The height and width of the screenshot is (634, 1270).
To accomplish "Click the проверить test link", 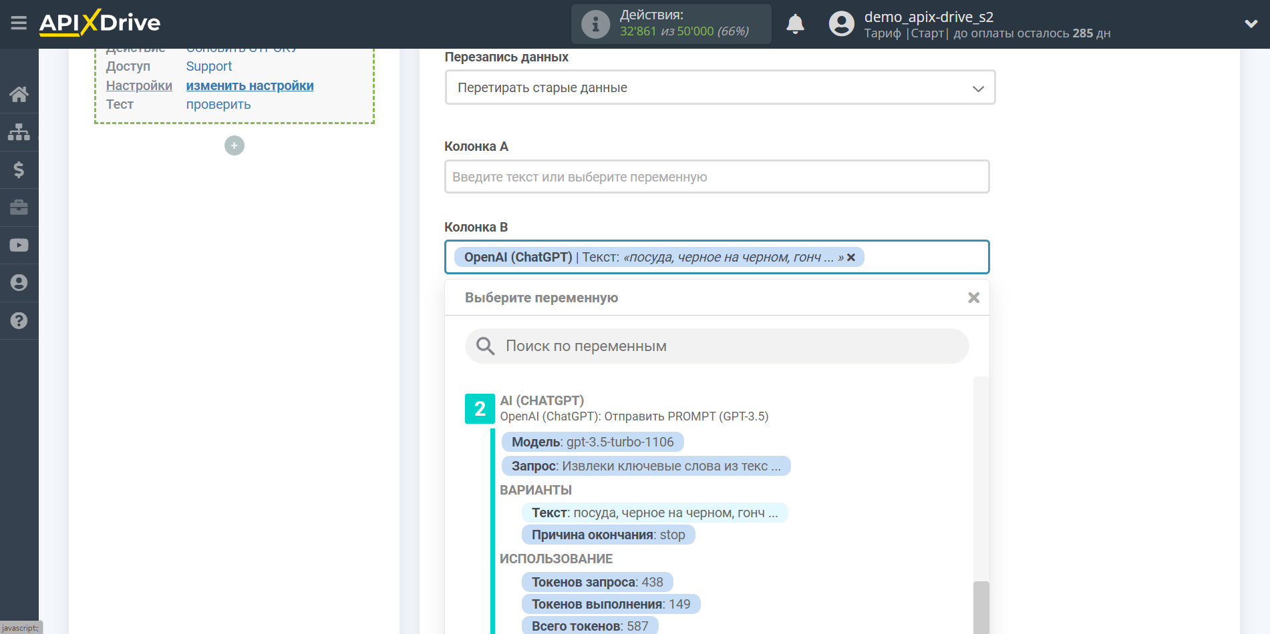I will (218, 104).
